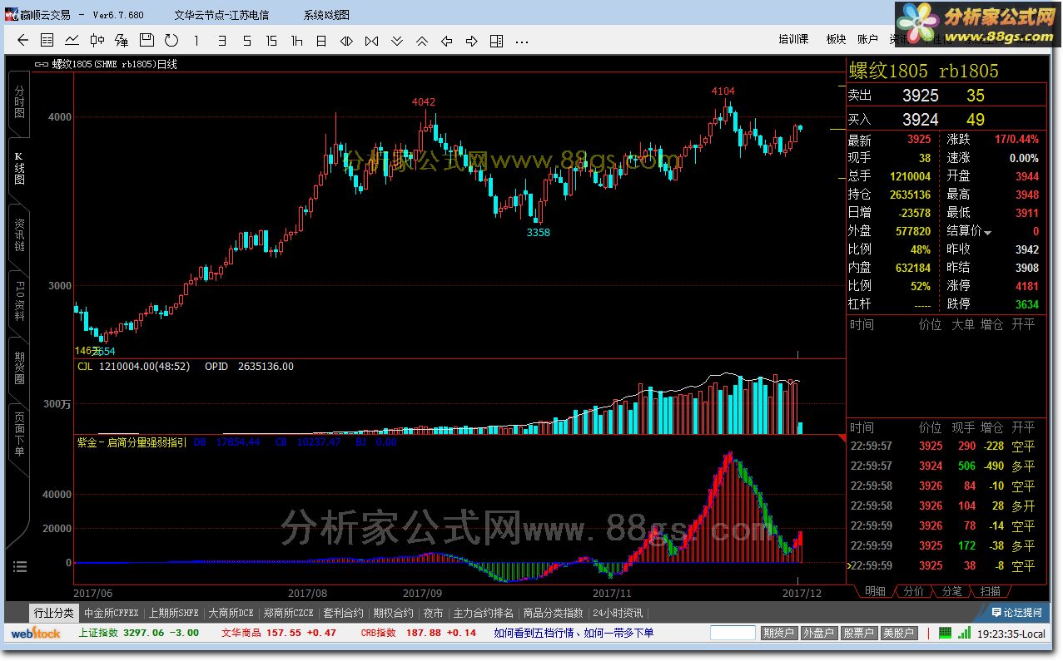Click the refresh circular arrow icon
Screen dimensions: 1063x661
pos(171,40)
